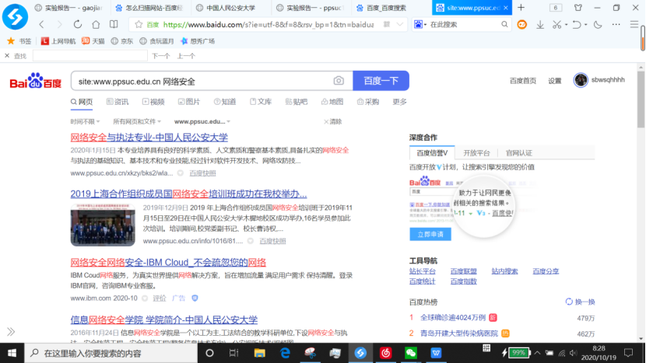Open 京东 bookmark
646x363 pixels.
tap(122, 40)
